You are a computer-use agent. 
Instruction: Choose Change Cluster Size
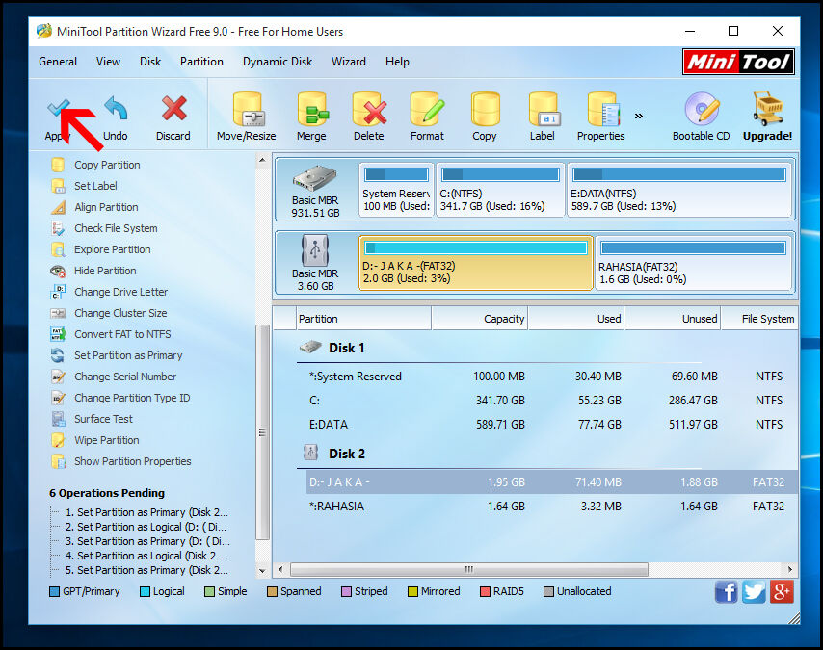pyautogui.click(x=120, y=313)
